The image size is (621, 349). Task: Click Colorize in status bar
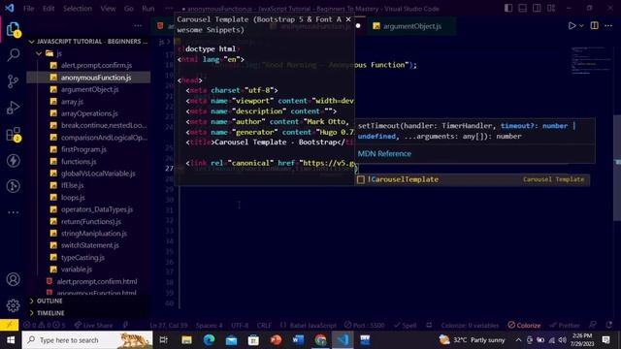524,325
